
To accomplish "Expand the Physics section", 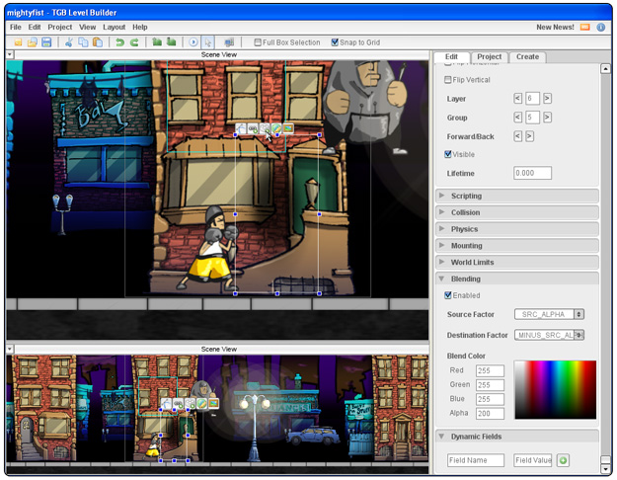I will pos(517,229).
